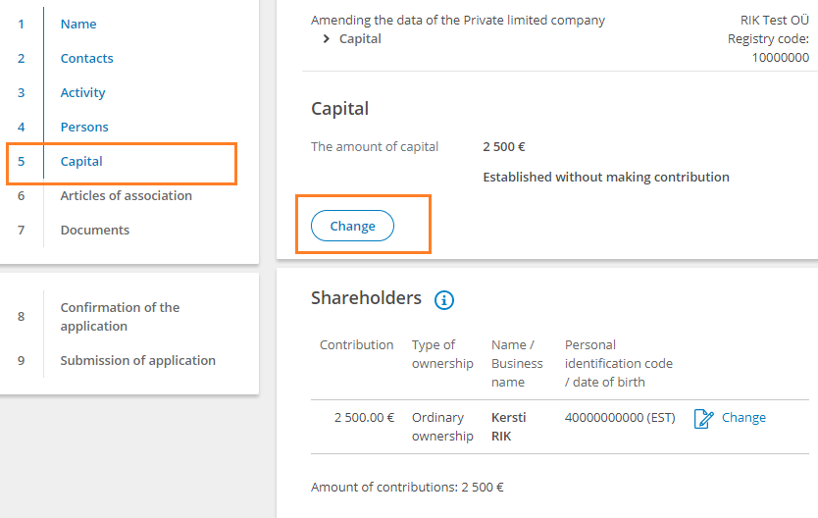The height and width of the screenshot is (518, 818).
Task: Click the Type of ownership column header
Action: pyautogui.click(x=442, y=354)
